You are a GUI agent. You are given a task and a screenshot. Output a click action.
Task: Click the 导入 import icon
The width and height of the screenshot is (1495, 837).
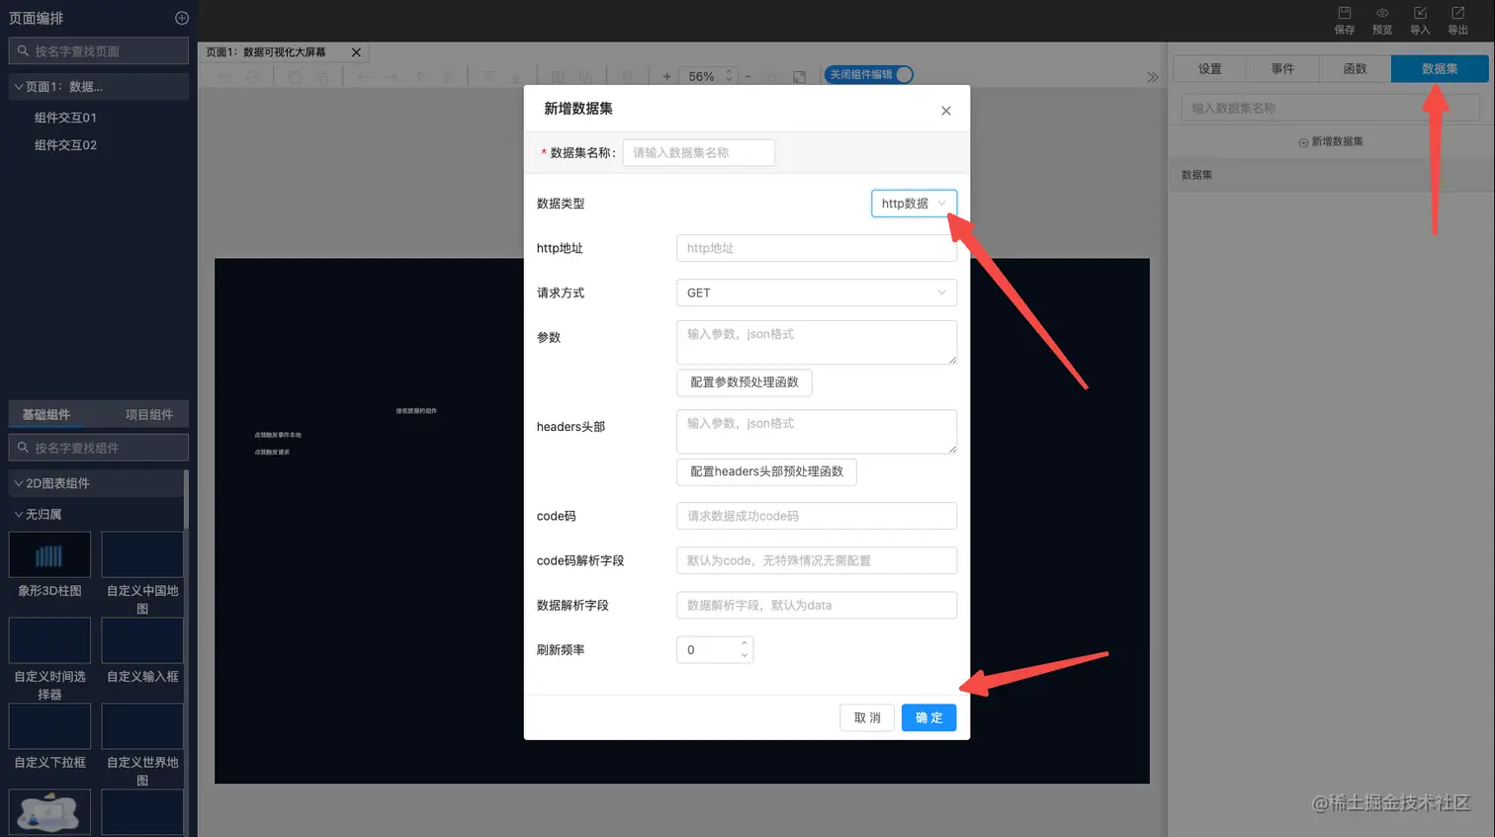(x=1420, y=13)
